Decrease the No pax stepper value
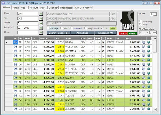The width and height of the screenshot is (161, 115). [x=155, y=15]
